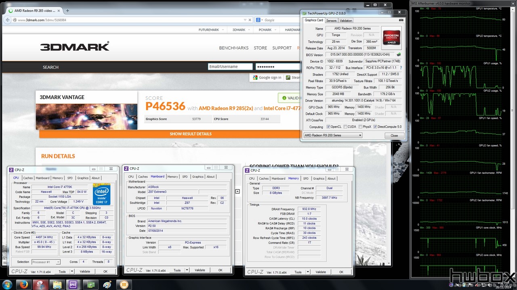Screen dimensions: 517x290
Task: Open the Snipping Tool taskbar icon
Action: (41, 285)
